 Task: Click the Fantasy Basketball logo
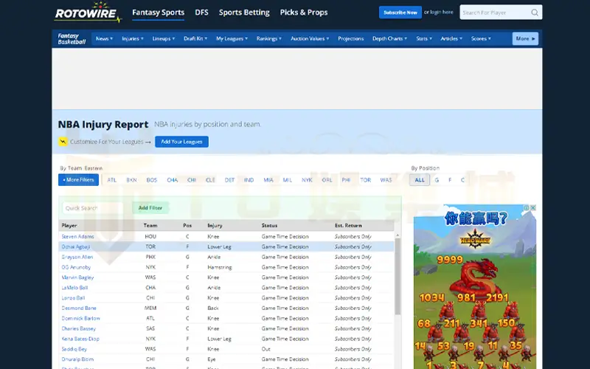click(72, 38)
